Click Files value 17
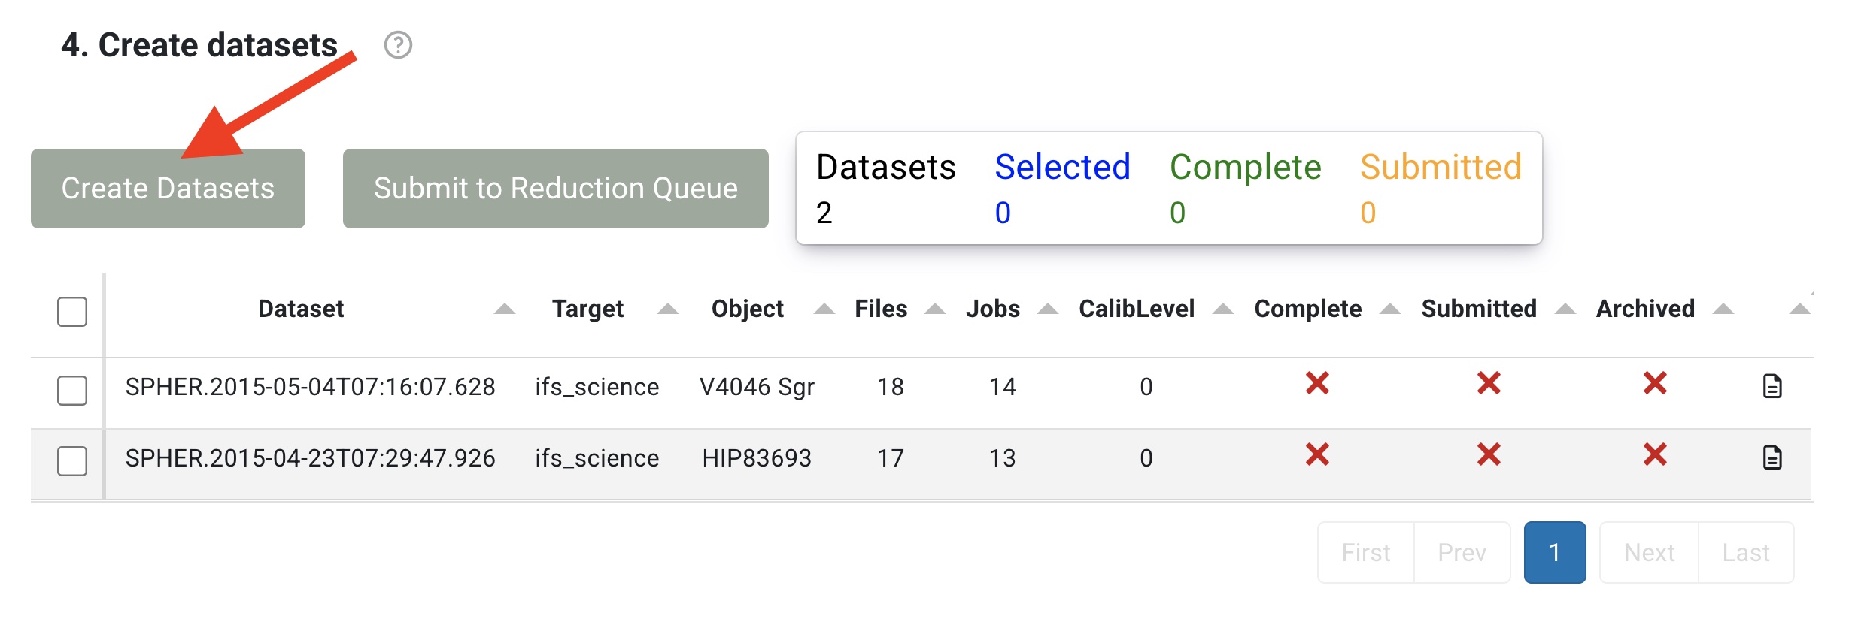 891,457
